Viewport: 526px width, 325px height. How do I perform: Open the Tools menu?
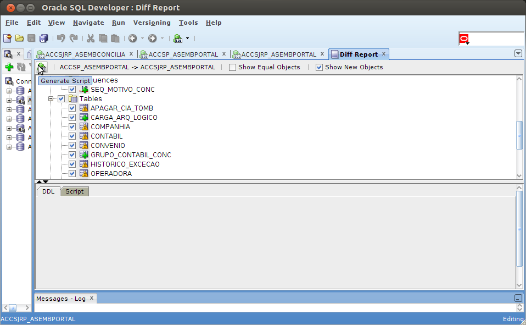(x=188, y=23)
